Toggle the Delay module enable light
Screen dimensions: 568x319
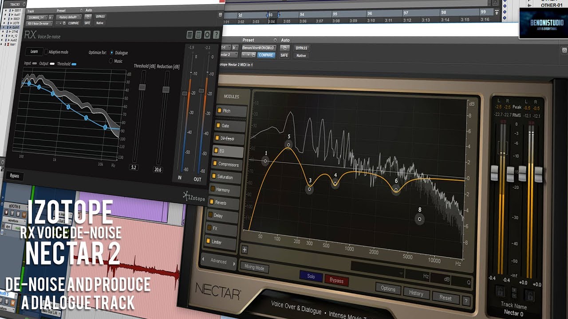click(209, 215)
